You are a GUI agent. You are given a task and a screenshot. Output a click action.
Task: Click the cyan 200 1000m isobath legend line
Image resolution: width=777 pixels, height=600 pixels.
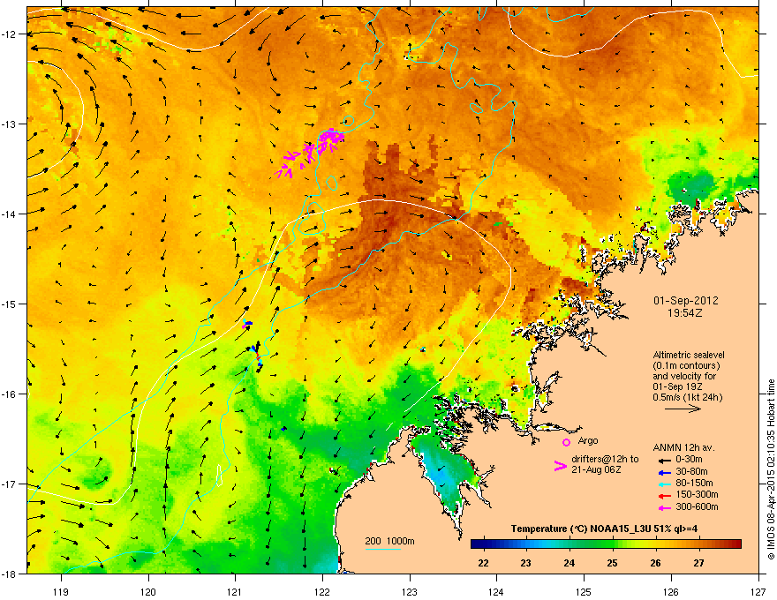pos(383,549)
